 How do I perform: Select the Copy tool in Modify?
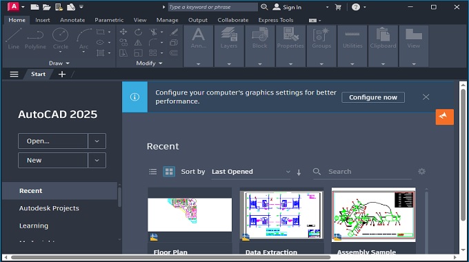(x=123, y=43)
